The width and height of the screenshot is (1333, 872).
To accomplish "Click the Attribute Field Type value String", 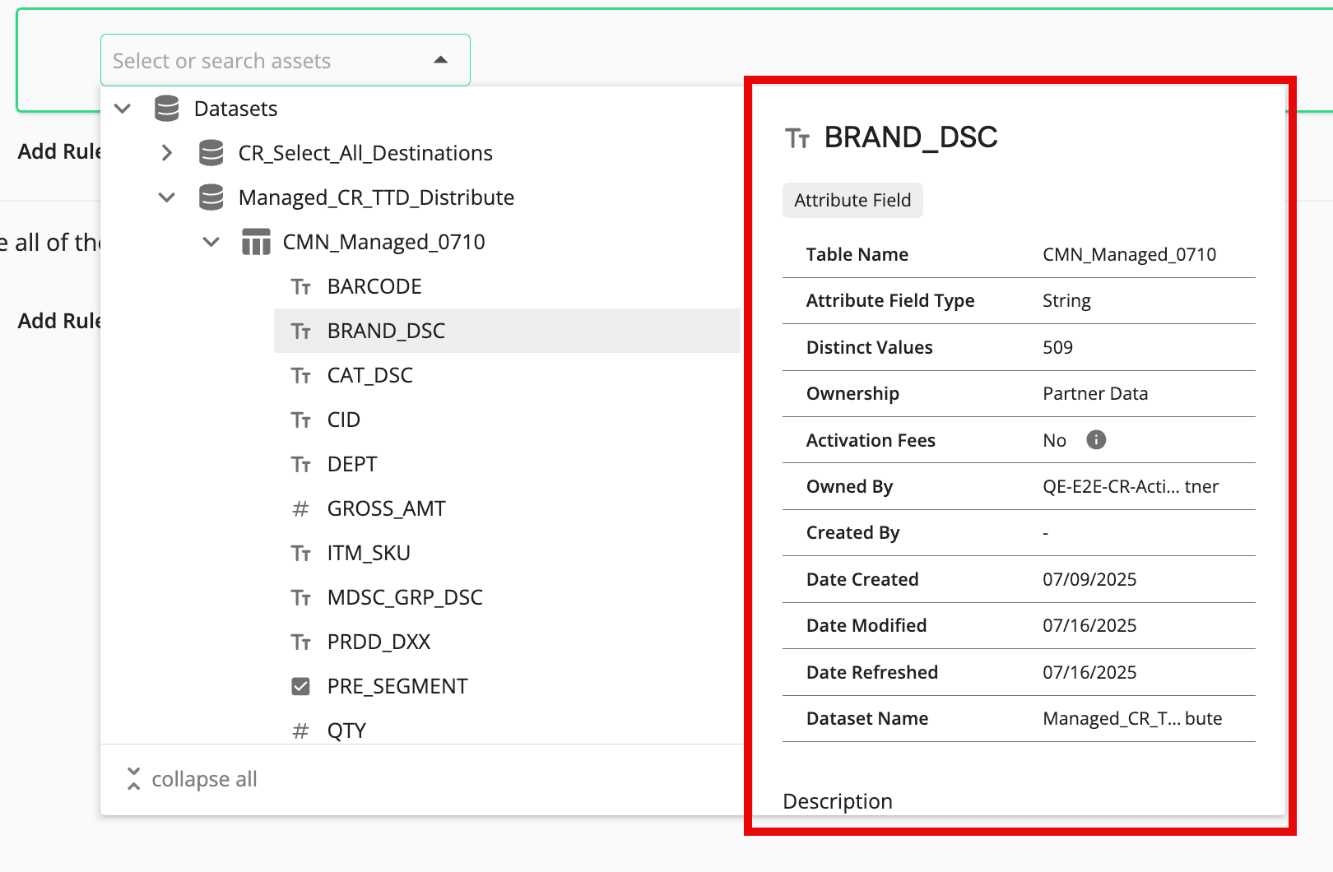I will tap(1066, 300).
